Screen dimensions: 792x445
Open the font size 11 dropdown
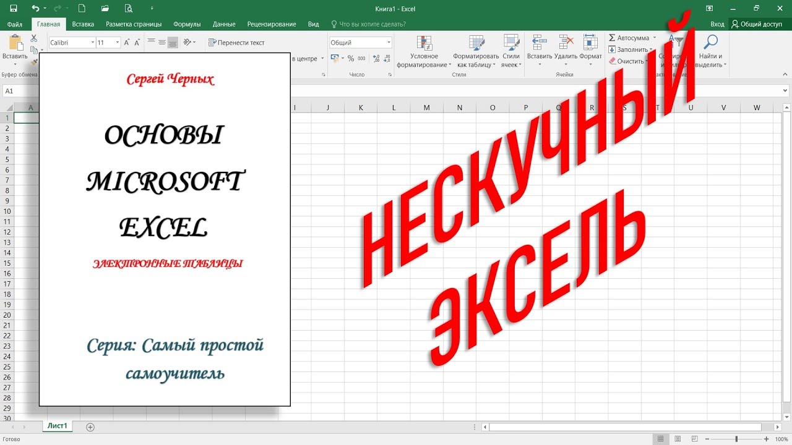point(118,43)
